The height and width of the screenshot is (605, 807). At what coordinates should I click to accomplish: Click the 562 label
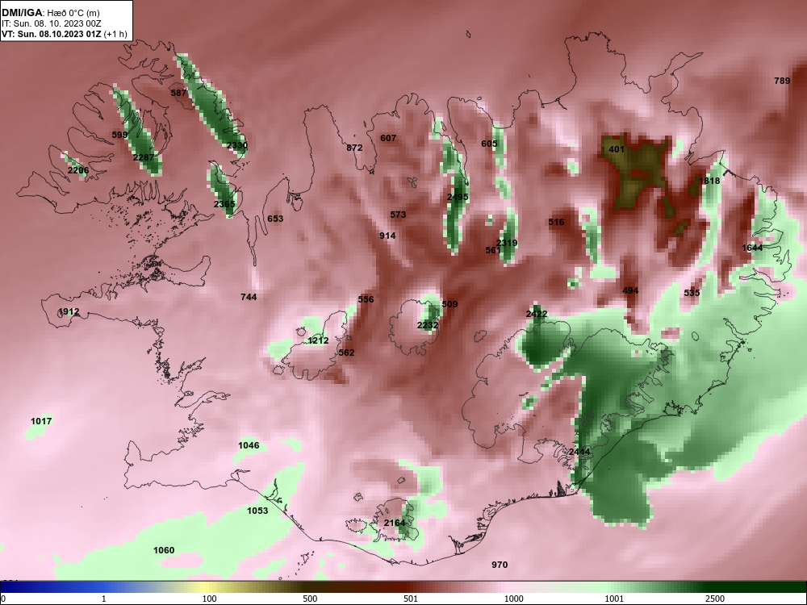(346, 353)
